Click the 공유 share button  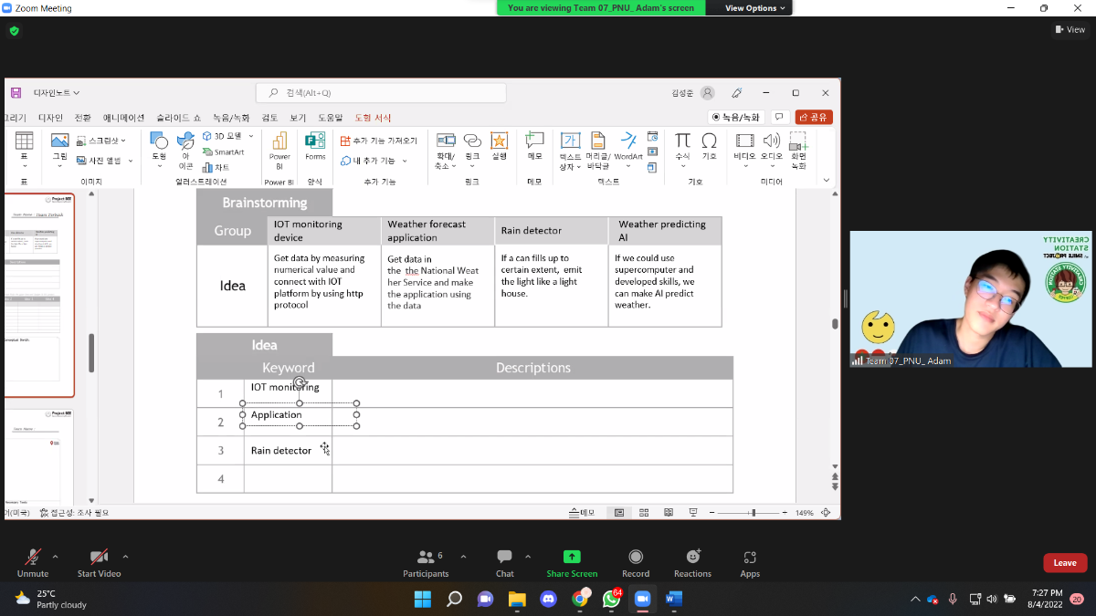813,117
